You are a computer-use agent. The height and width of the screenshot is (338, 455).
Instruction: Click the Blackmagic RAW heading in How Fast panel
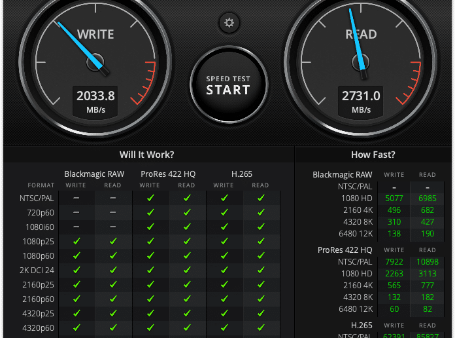pyautogui.click(x=343, y=174)
